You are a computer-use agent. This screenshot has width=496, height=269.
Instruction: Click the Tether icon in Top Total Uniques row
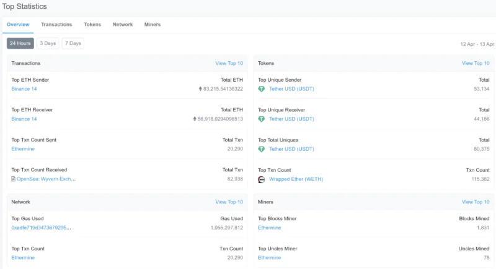[x=261, y=149]
